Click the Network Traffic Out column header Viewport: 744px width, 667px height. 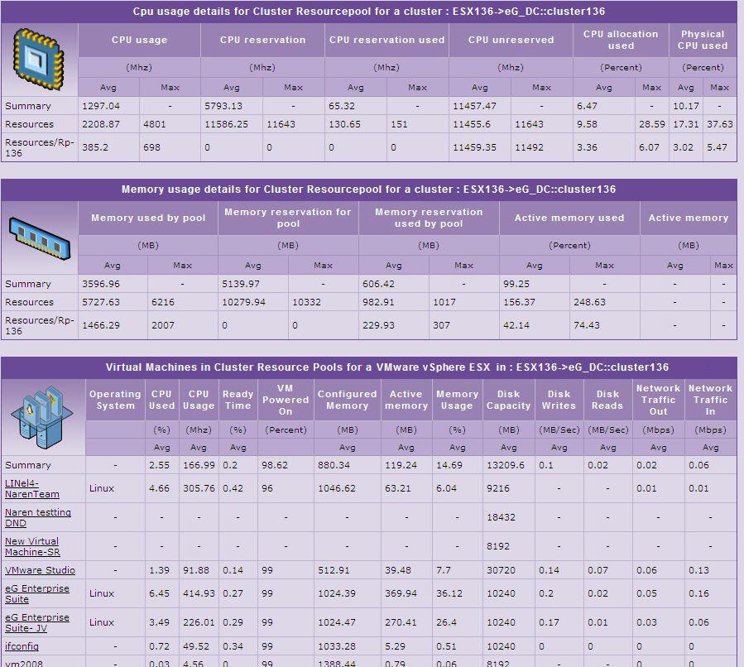pos(659,400)
